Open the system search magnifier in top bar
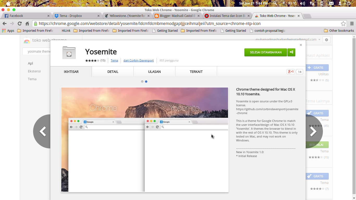356x200 pixels. click(275, 3)
